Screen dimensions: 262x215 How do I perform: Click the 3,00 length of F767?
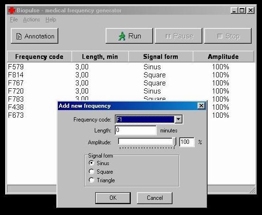point(82,83)
